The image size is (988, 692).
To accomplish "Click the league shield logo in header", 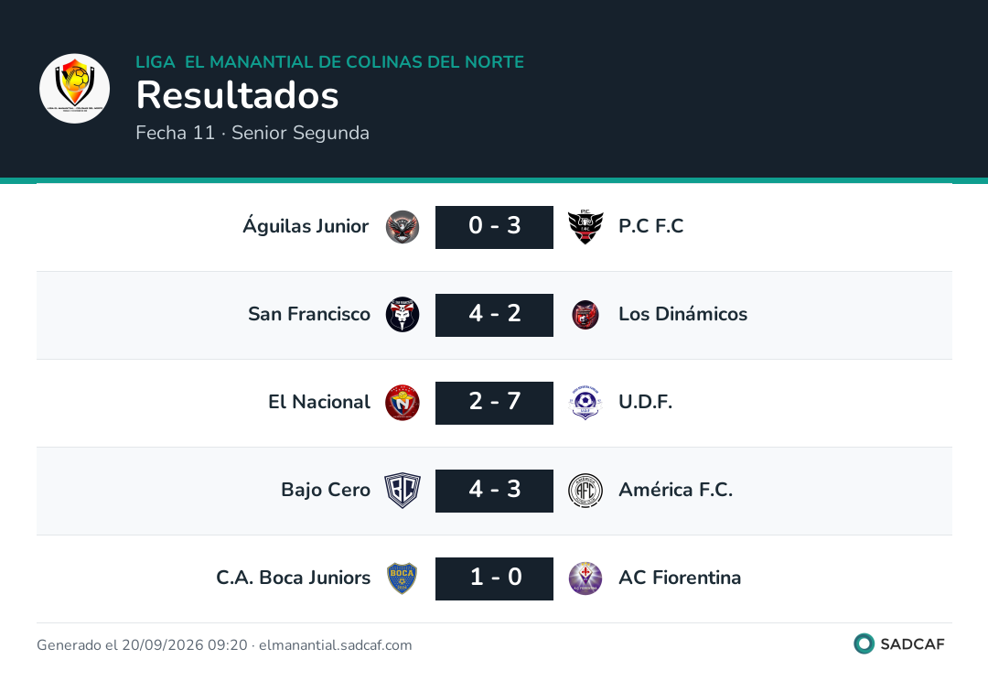I will (74, 88).
